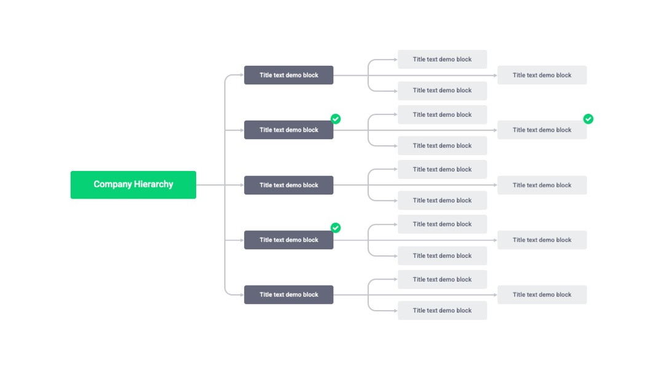The image size is (664, 374).
Task: Click the lower middle-column block of the third branch
Action: [x=442, y=201]
